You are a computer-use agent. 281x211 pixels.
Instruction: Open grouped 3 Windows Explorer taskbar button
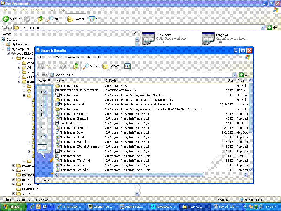click(195, 207)
